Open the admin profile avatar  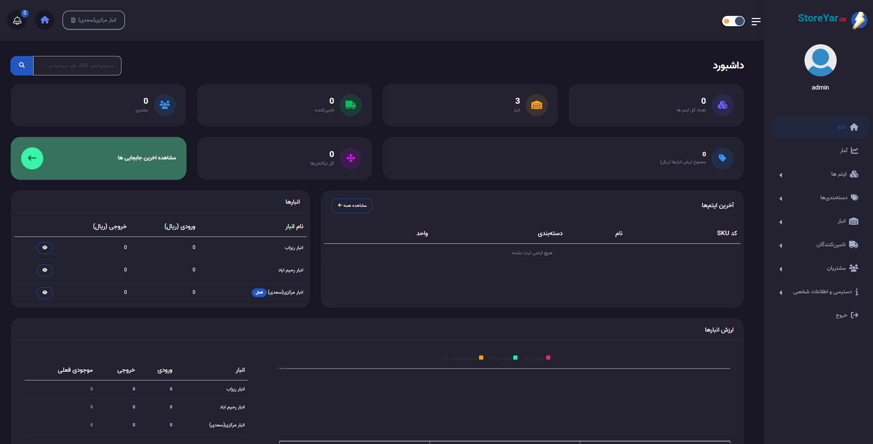[x=820, y=60]
